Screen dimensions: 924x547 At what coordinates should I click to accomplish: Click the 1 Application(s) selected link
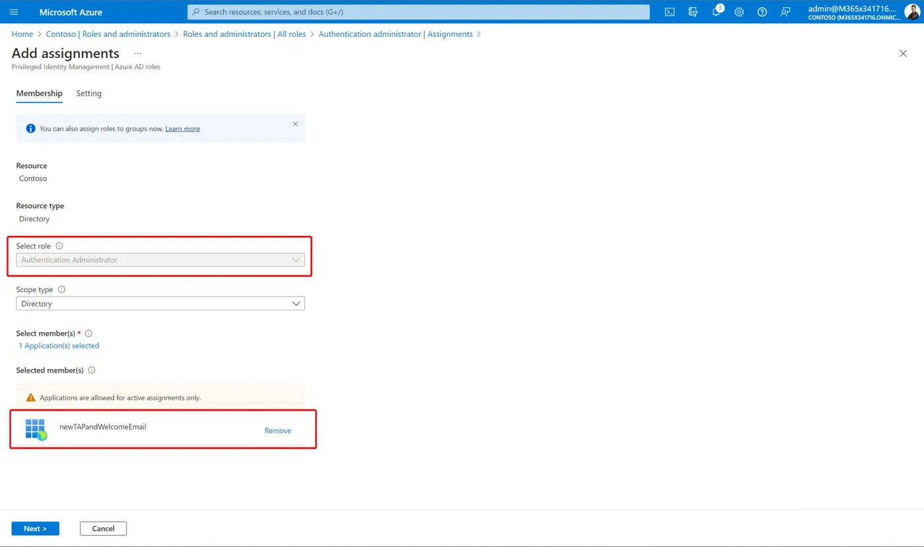coord(59,346)
